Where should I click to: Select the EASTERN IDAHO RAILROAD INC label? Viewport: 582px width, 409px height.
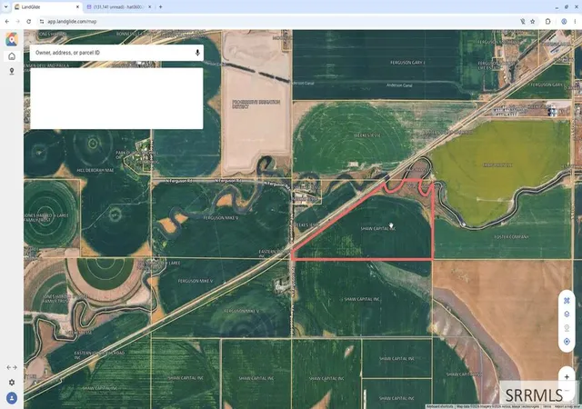[x=99, y=355]
